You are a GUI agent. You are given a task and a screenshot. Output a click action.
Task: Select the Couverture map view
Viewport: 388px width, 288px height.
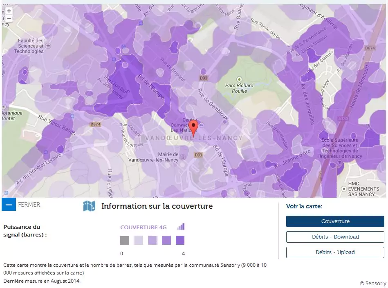click(x=335, y=221)
